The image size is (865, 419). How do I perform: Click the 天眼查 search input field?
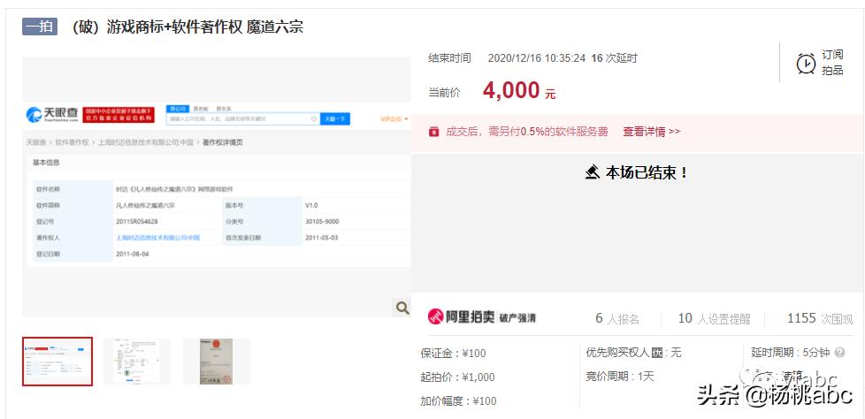[243, 118]
